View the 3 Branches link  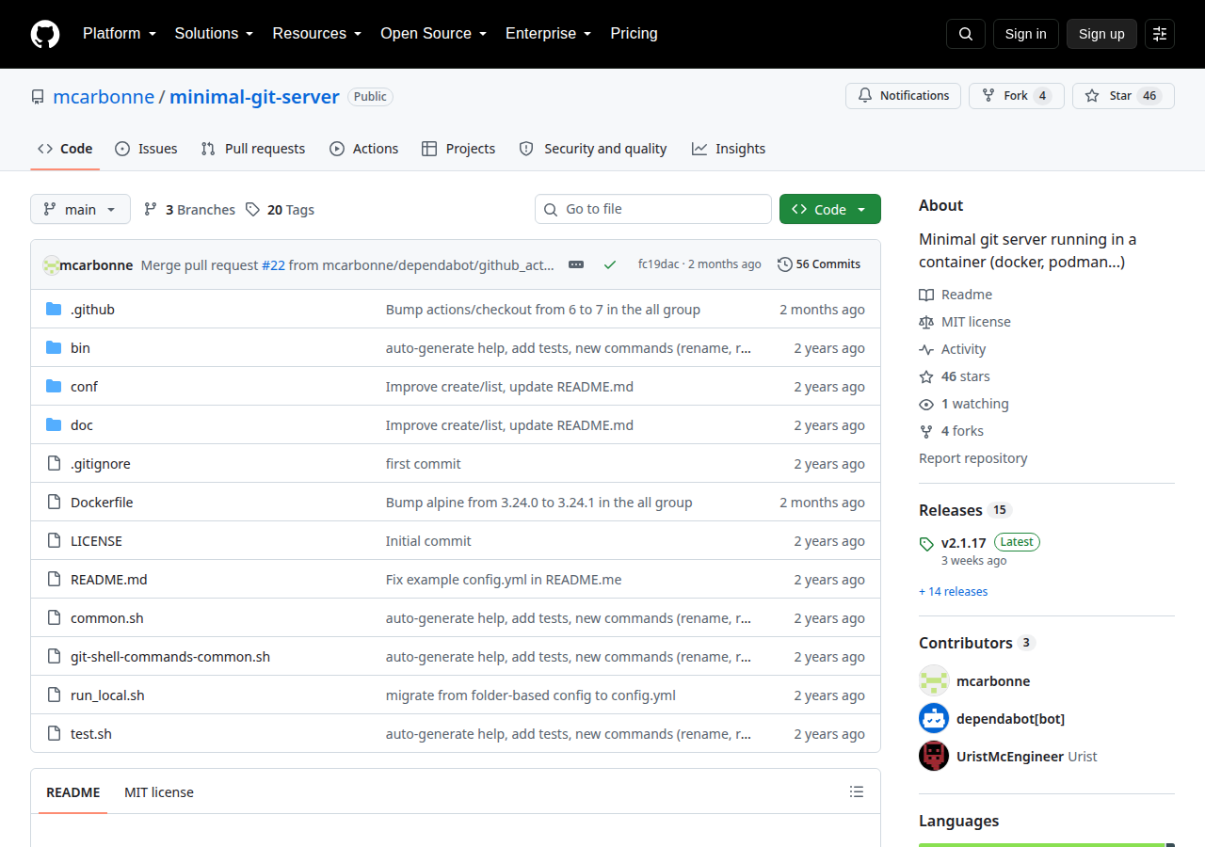tap(189, 210)
